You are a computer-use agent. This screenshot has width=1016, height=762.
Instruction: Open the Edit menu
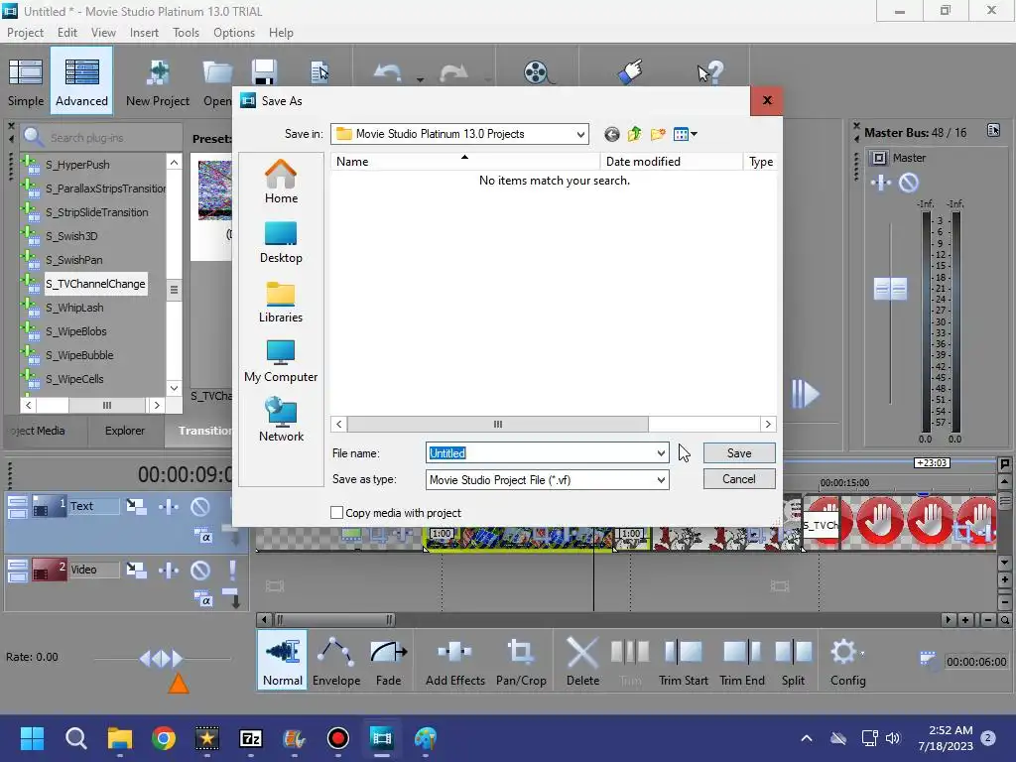click(x=66, y=33)
